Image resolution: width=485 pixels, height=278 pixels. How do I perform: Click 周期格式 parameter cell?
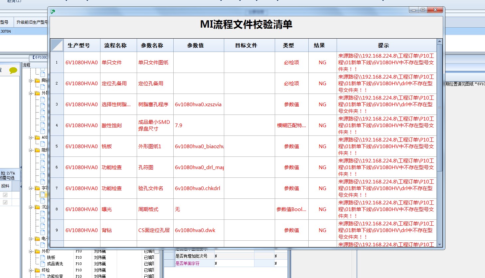[x=155, y=209]
